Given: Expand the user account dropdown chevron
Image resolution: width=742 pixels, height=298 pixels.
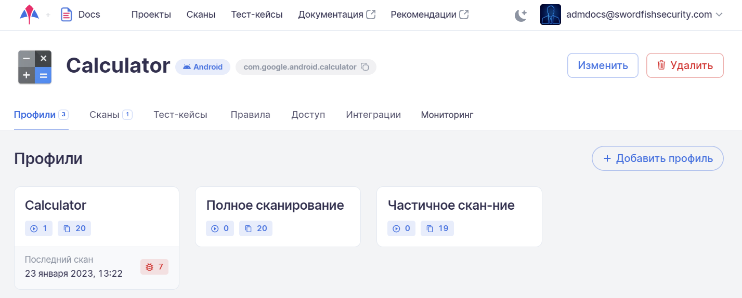Looking at the screenshot, I should 719,15.
